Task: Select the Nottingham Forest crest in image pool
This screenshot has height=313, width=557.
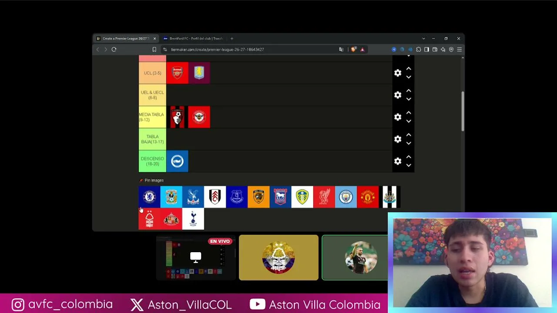Action: click(x=149, y=219)
